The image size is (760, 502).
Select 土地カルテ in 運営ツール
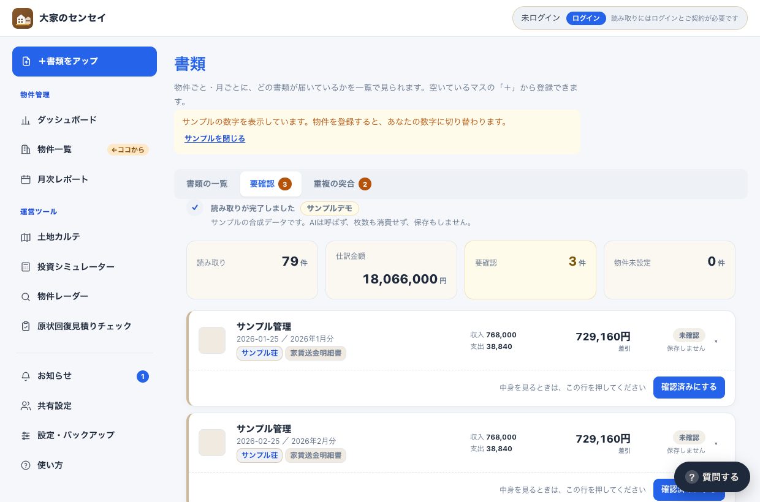tap(85, 237)
